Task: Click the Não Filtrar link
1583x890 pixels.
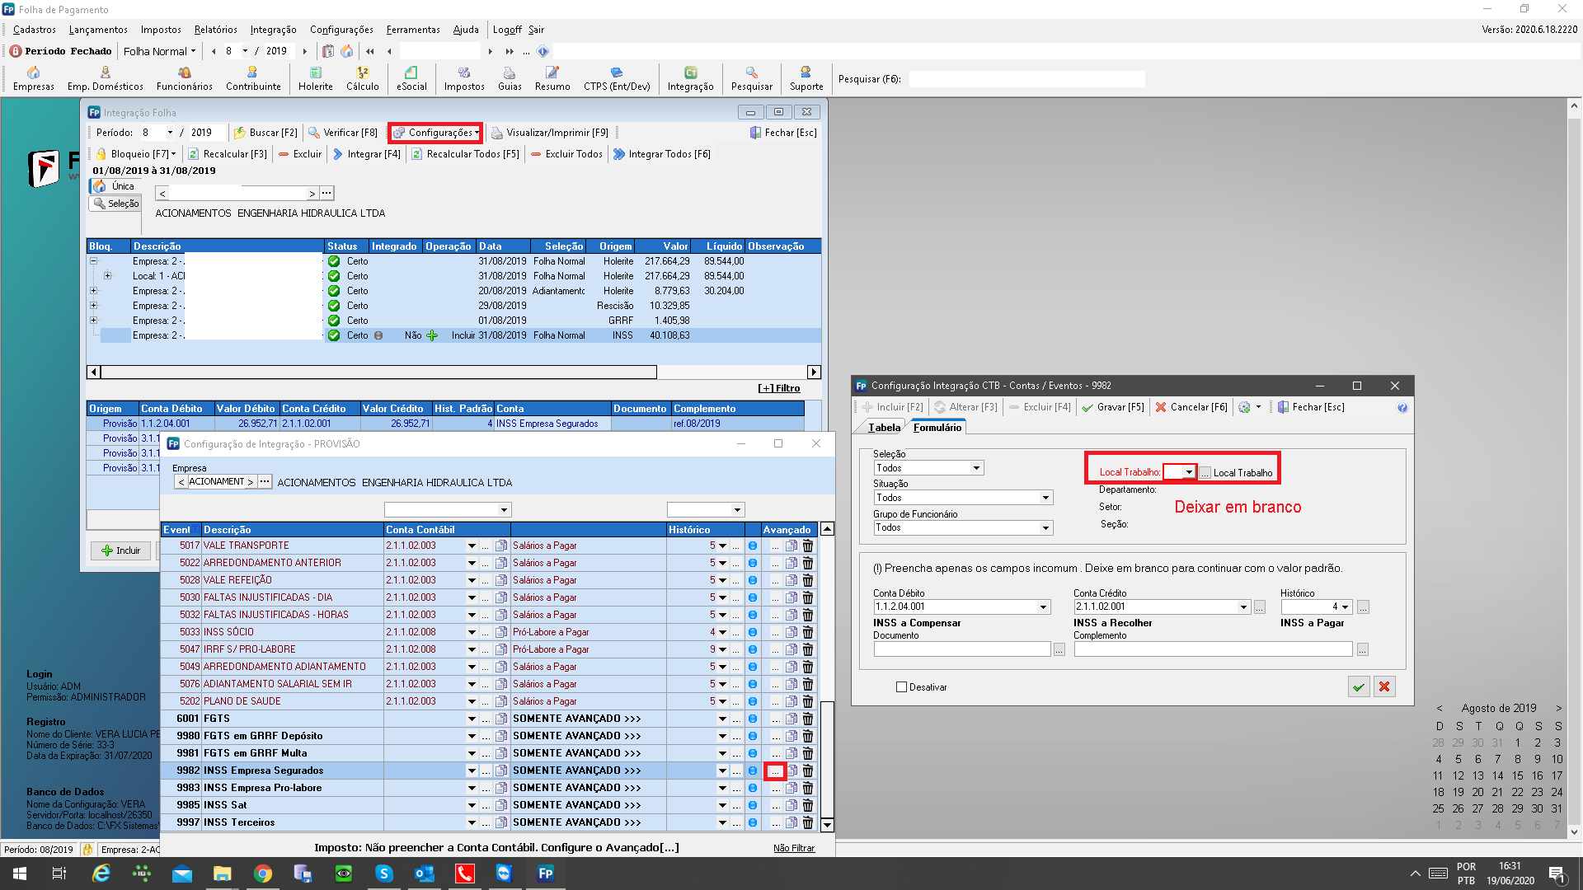Action: tap(793, 848)
